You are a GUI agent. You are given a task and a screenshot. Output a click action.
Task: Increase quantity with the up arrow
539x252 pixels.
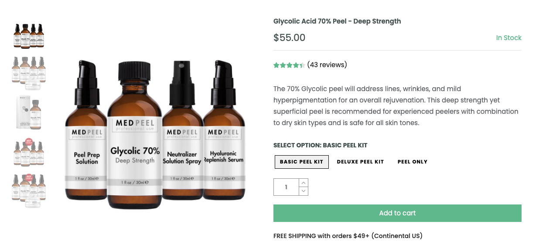(x=303, y=183)
